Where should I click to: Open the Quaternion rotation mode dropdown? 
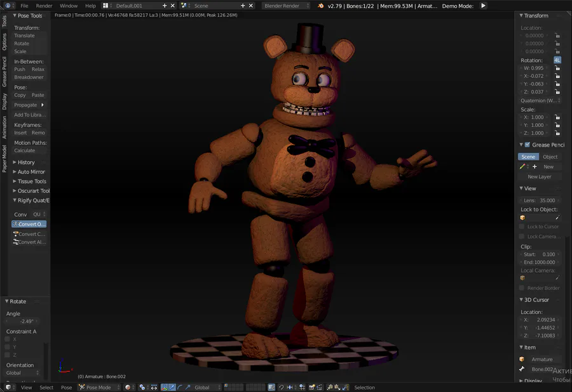coord(540,100)
